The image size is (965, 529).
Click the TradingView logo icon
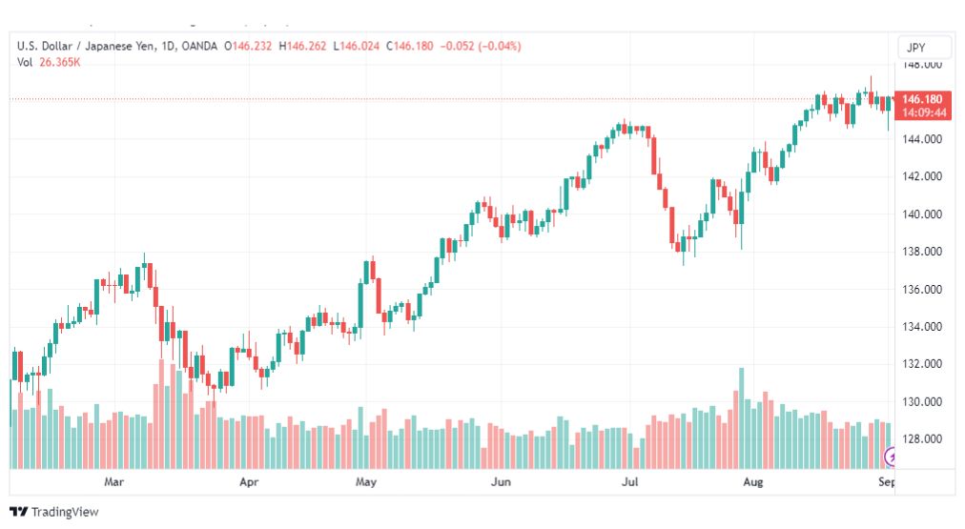click(17, 512)
